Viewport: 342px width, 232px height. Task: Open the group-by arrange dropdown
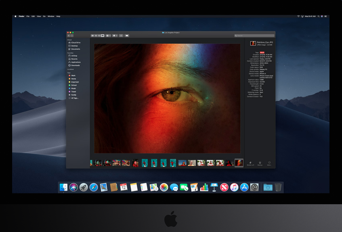pyautogui.click(x=108, y=36)
